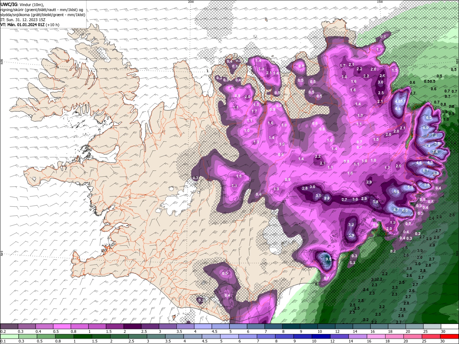Select the lavender rain swatch starting at 14
Image resolution: width=459 pixels, height=344 pixels.
358,336
